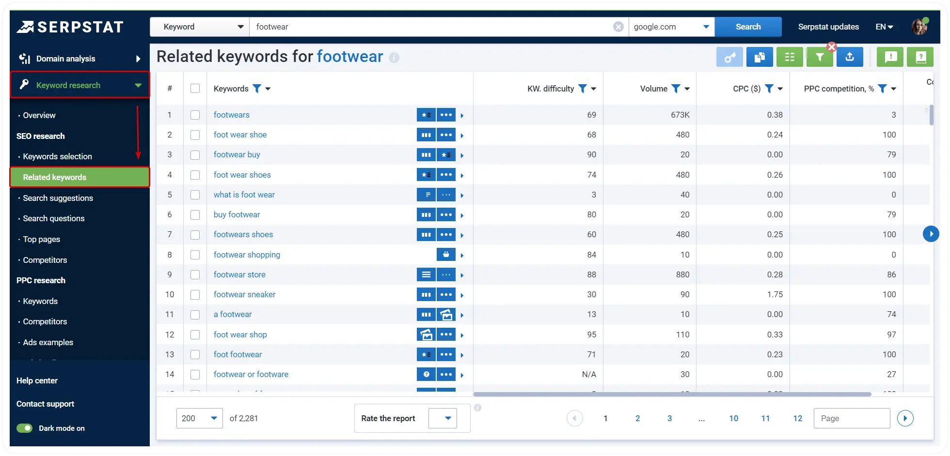Open CPC ($) column filter funnel

[769, 89]
